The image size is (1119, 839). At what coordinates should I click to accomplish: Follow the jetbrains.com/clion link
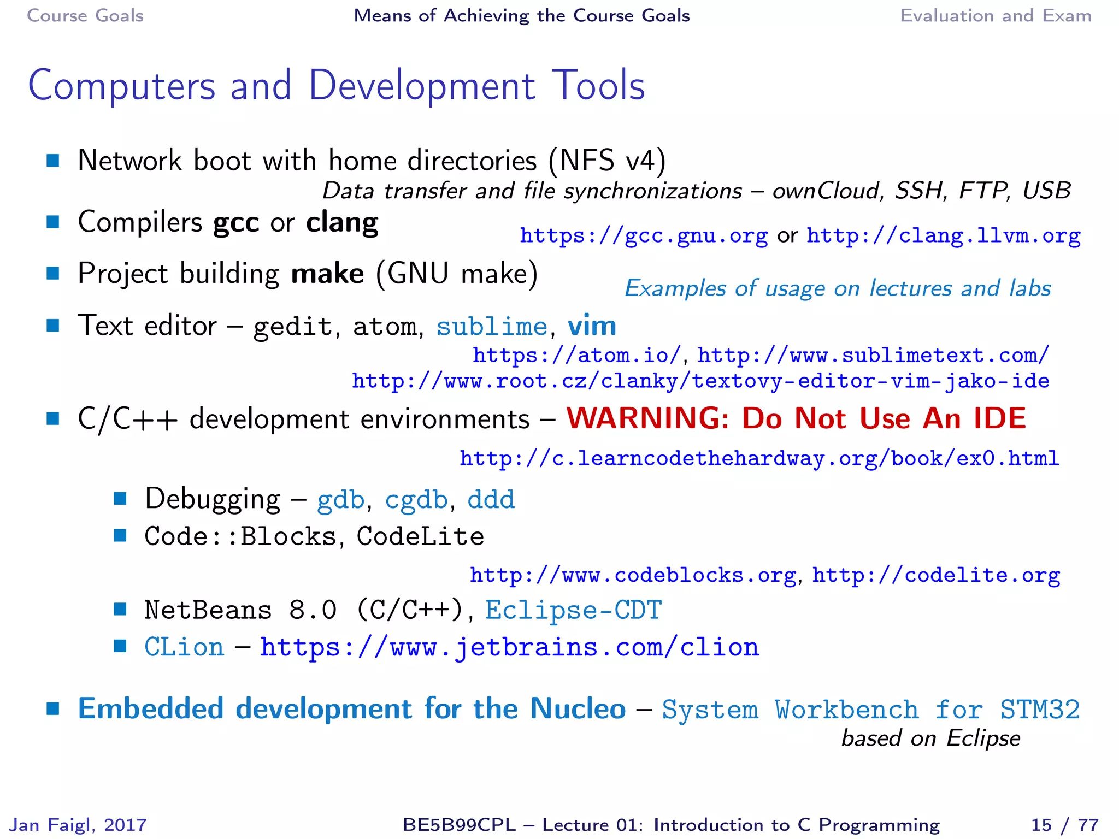[509, 648]
